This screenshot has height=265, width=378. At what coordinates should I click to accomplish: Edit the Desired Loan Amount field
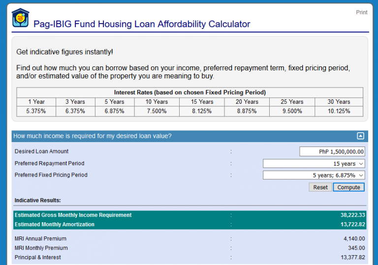coord(332,151)
